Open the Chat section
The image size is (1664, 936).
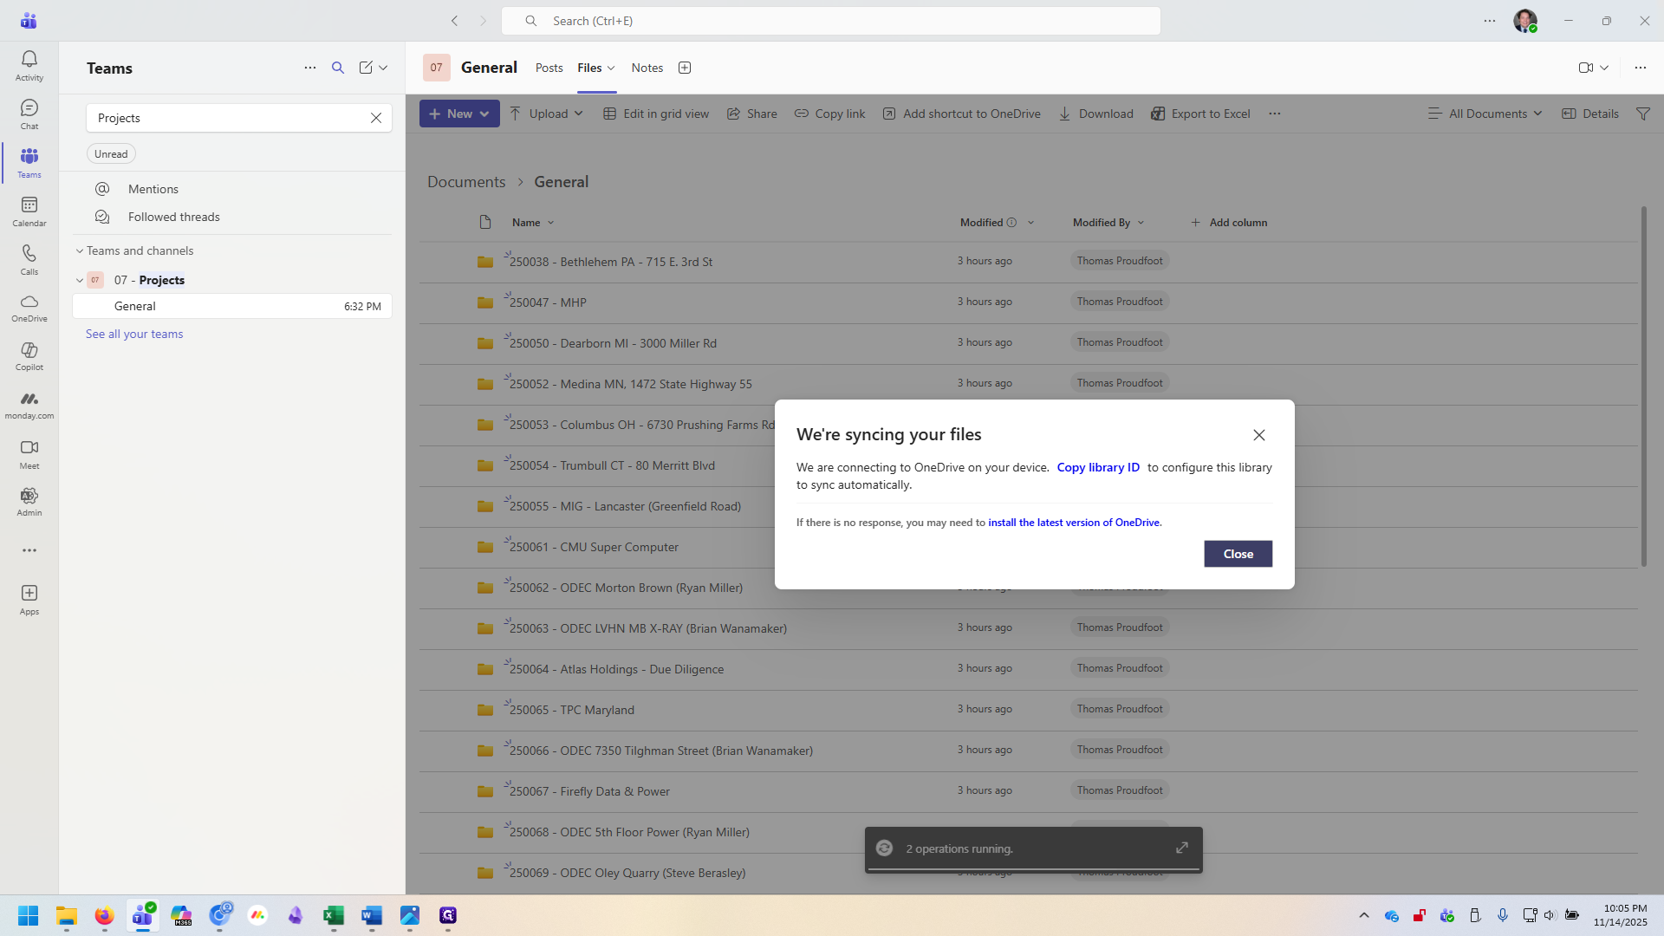pos(29,113)
